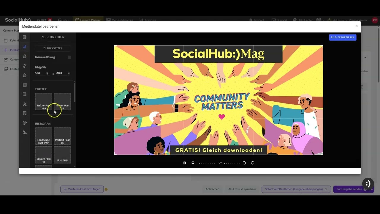Click the crop presets panel scrollbar
The image size is (380, 214).
coord(75,92)
